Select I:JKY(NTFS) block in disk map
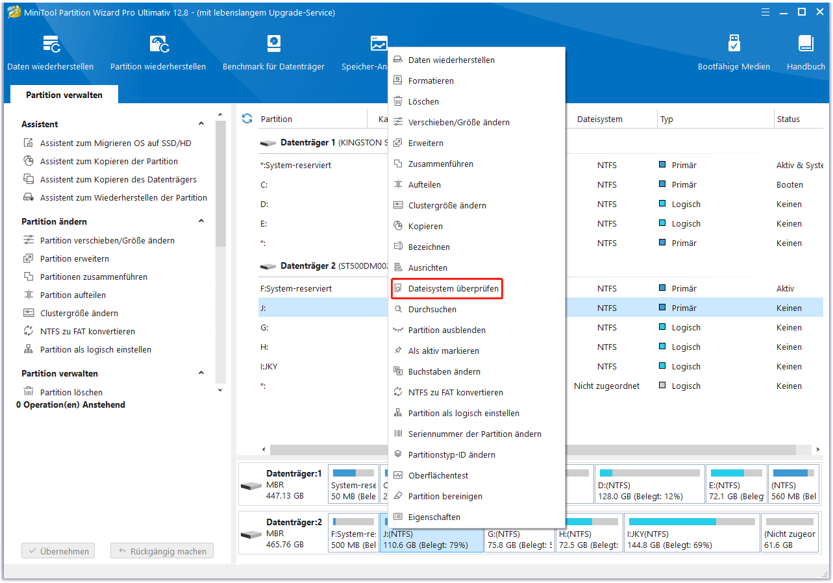 pyautogui.click(x=691, y=533)
